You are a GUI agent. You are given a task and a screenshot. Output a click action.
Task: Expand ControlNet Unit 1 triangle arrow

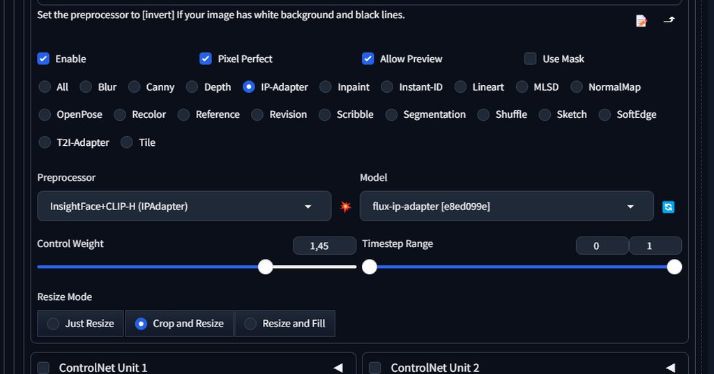[x=338, y=368]
